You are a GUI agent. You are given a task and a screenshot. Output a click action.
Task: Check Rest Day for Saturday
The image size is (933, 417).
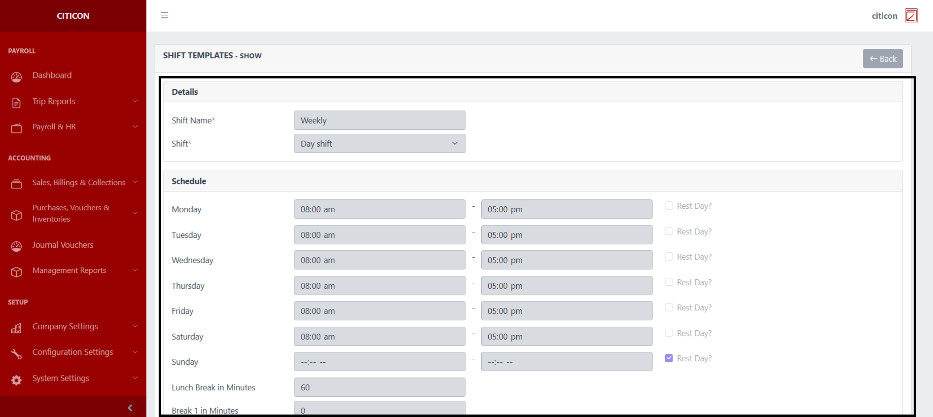[x=669, y=333]
